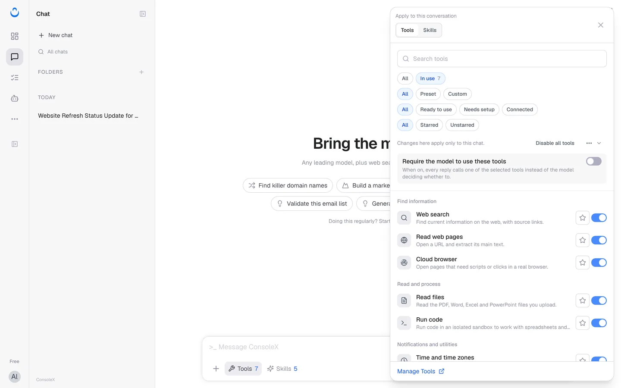
Task: Open the Manage Tools link
Action: coord(420,371)
